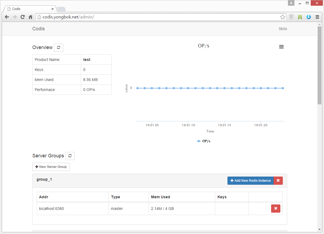Reload the page with the refresh icon
This screenshot has height=234, width=324.
[x=23, y=17]
